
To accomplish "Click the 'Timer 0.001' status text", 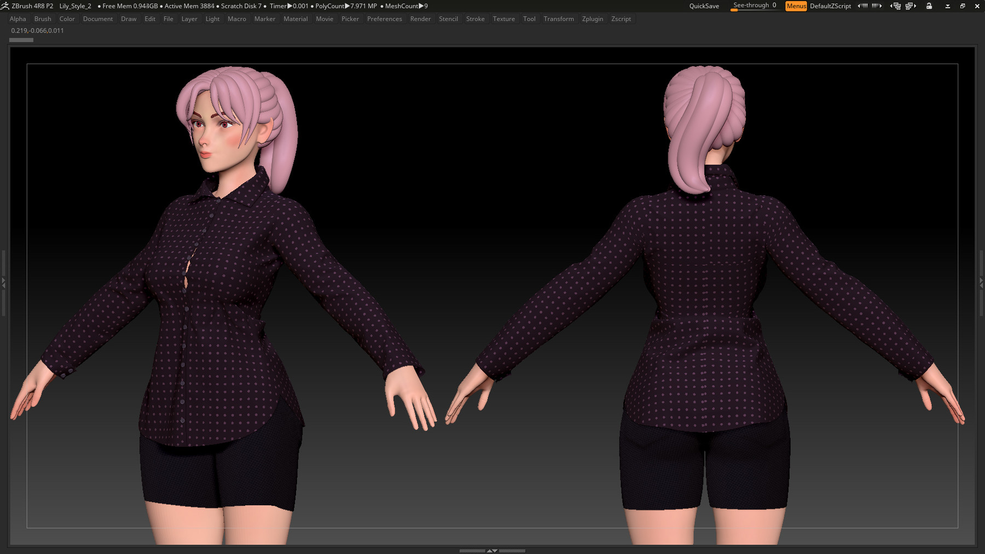I will pos(289,6).
